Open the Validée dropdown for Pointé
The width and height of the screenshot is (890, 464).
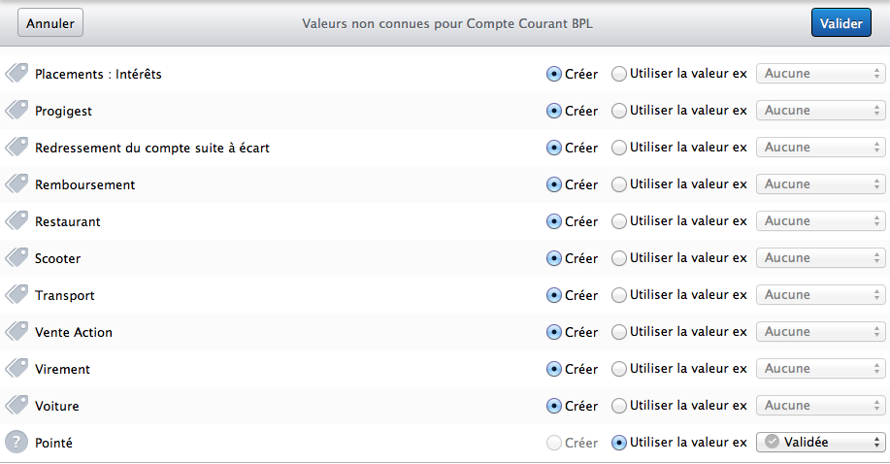coord(821,442)
